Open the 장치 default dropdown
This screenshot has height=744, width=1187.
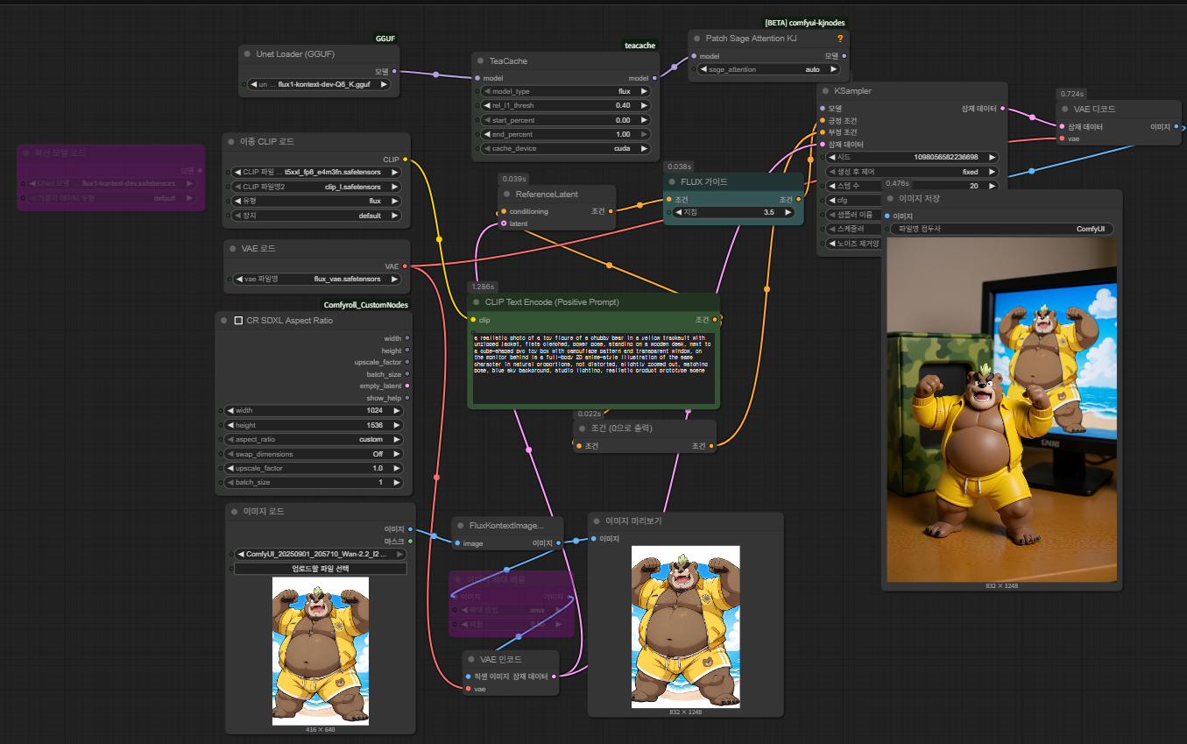[317, 216]
